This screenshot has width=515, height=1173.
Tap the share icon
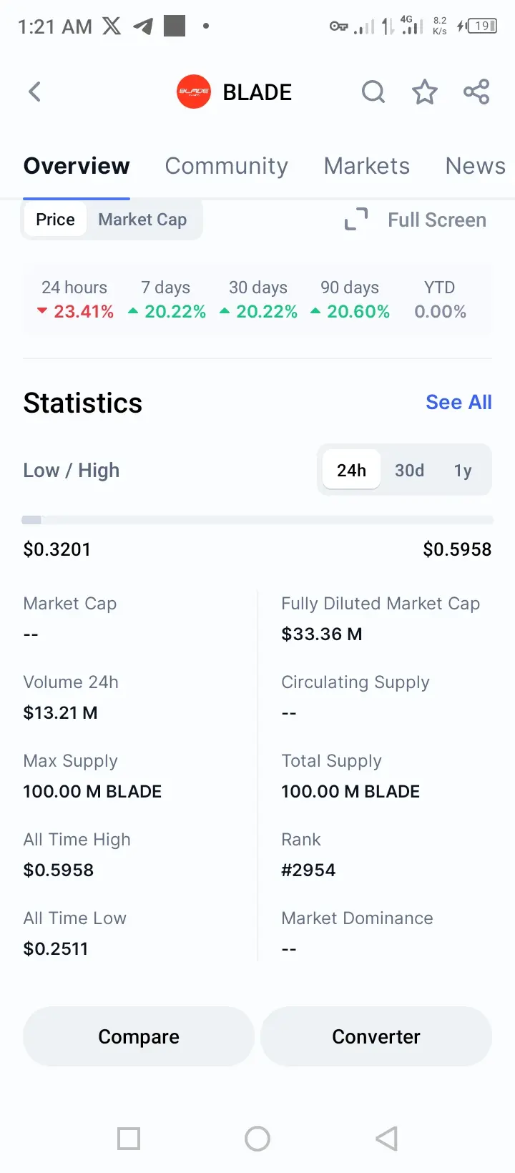pos(476,92)
